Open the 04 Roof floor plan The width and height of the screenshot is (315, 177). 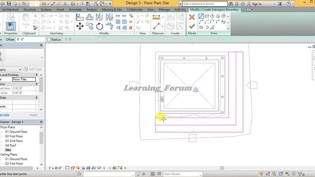coord(11,146)
